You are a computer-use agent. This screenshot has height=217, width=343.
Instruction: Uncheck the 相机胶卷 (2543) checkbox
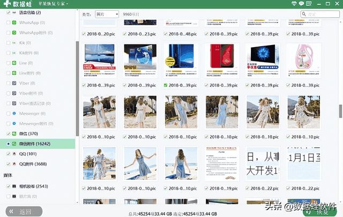[x=7, y=186]
